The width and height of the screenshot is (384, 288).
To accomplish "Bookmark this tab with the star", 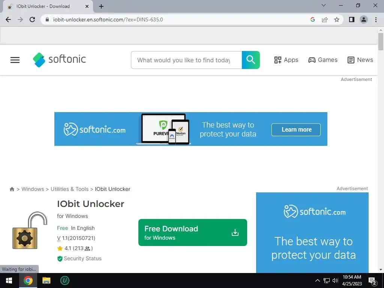I will pos(337,19).
